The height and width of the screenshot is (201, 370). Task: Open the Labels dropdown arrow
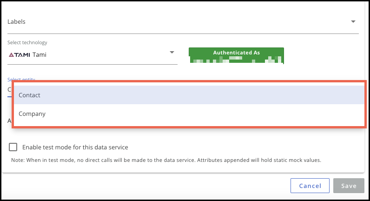pos(353,21)
